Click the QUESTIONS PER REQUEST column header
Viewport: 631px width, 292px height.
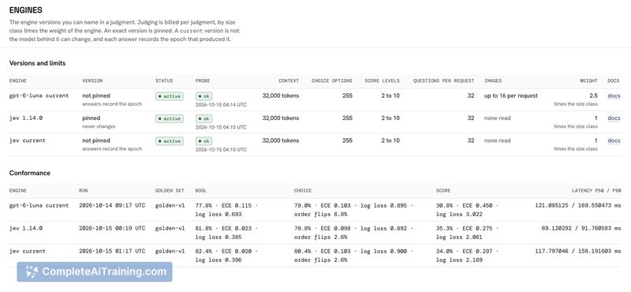pyautogui.click(x=443, y=81)
